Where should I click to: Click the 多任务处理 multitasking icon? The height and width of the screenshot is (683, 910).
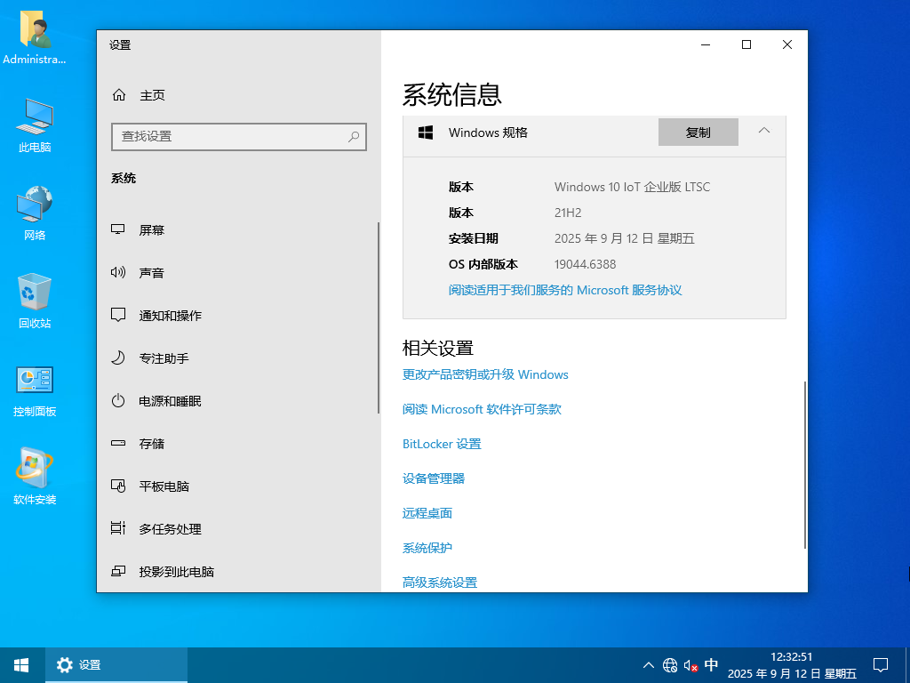click(x=118, y=528)
